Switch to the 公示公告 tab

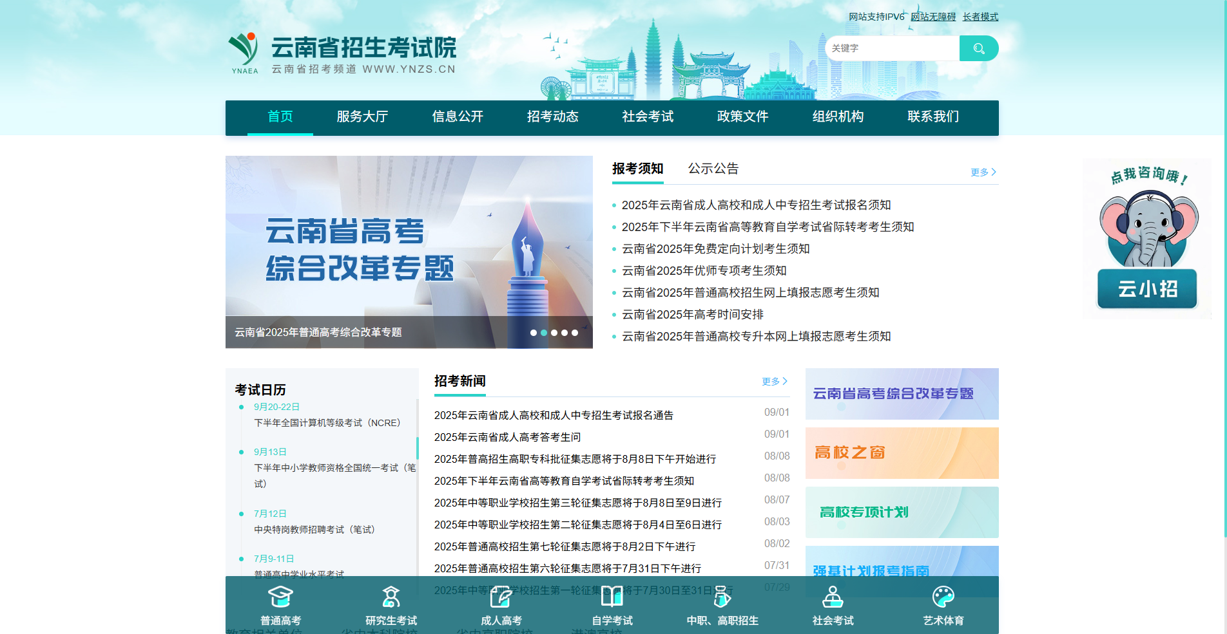(x=713, y=169)
